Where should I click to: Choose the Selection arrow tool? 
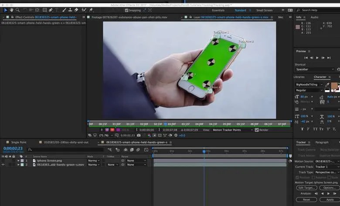(x=6, y=10)
